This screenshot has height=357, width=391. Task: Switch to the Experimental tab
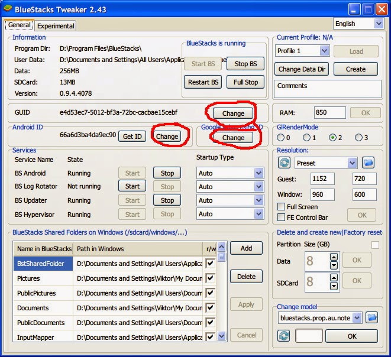pos(56,26)
